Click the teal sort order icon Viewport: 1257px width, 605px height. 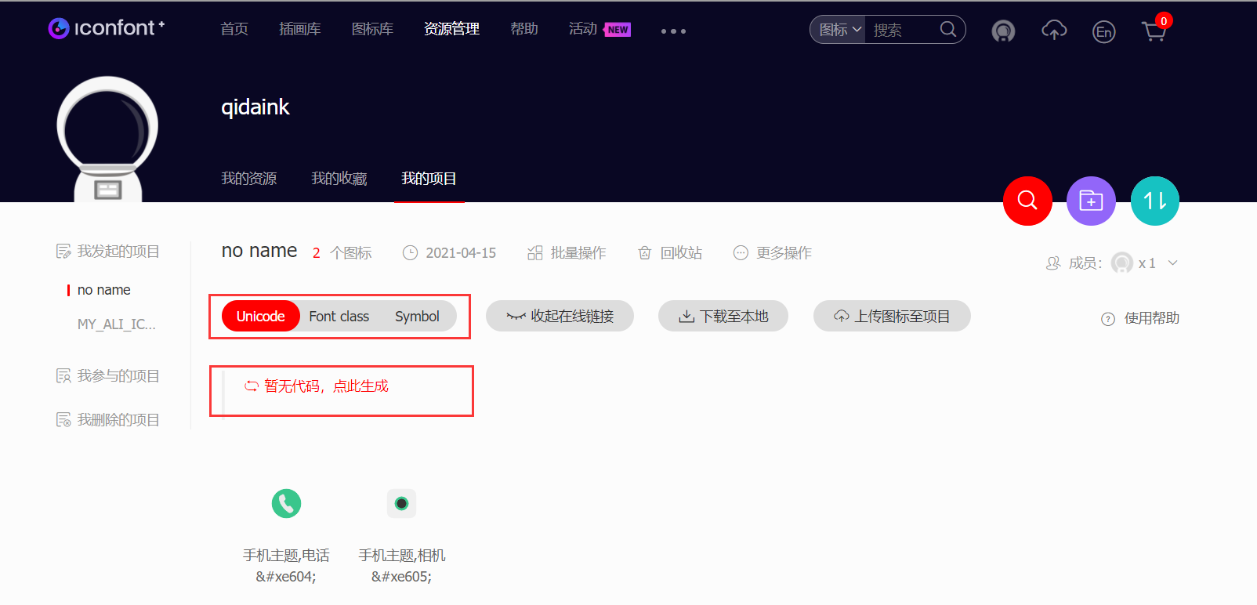pyautogui.click(x=1154, y=201)
